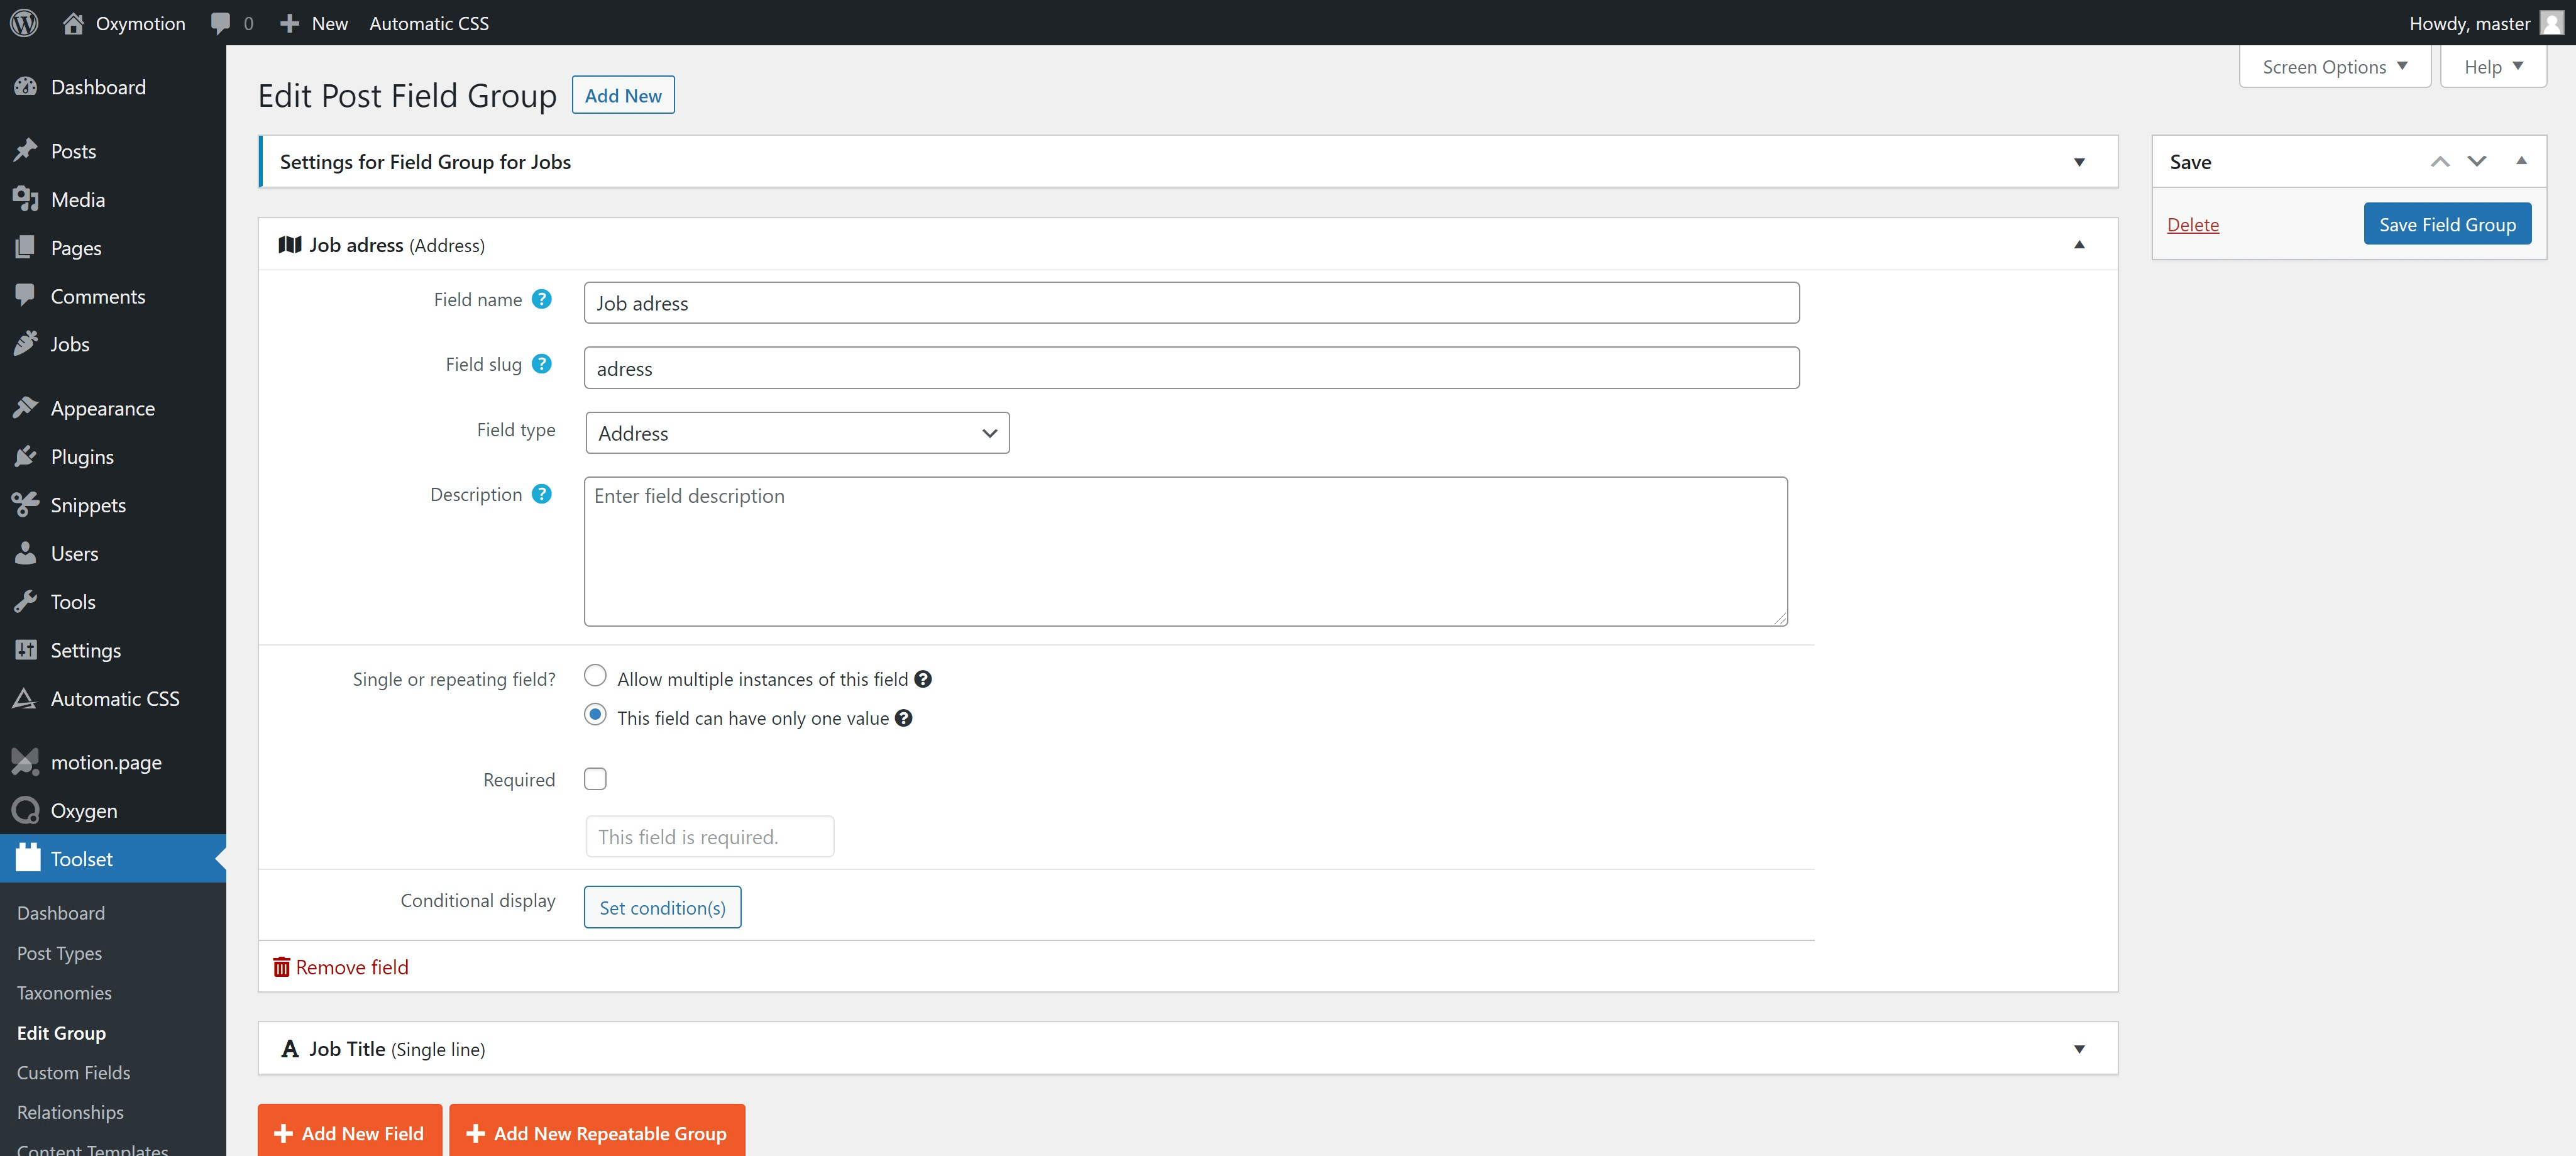Image resolution: width=2576 pixels, height=1156 pixels.
Task: Click the Field name input containing Job adress
Action: coord(1191,303)
